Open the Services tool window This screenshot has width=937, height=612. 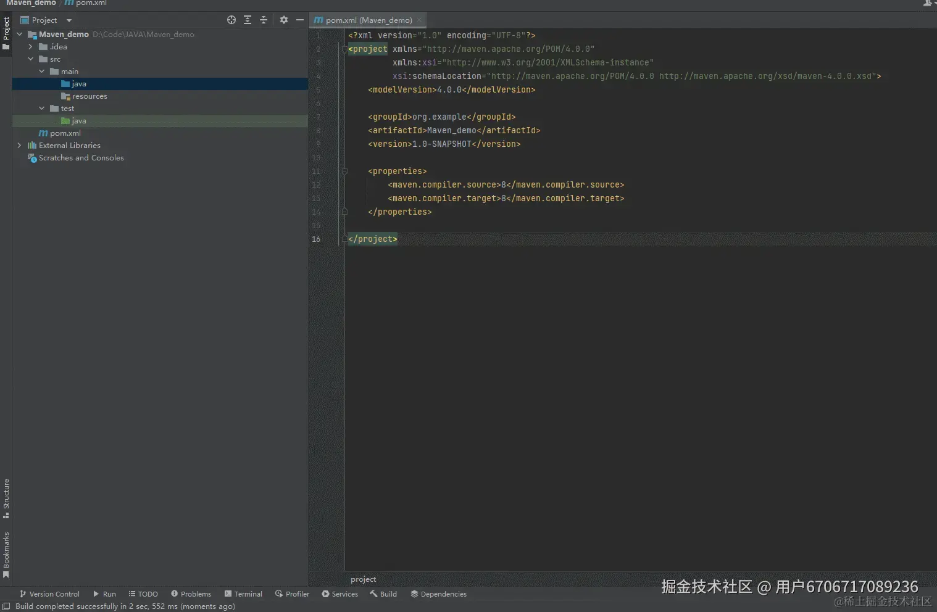(x=339, y=594)
